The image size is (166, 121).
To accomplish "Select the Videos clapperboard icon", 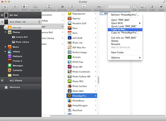I will (x=10, y=52).
